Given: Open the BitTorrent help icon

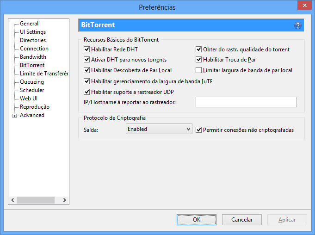Looking at the screenshot, I should tap(298, 25).
